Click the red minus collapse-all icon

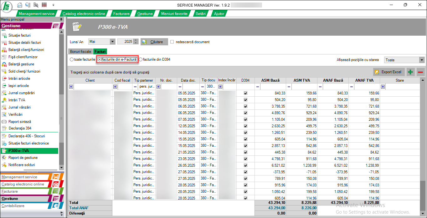(x=420, y=72)
